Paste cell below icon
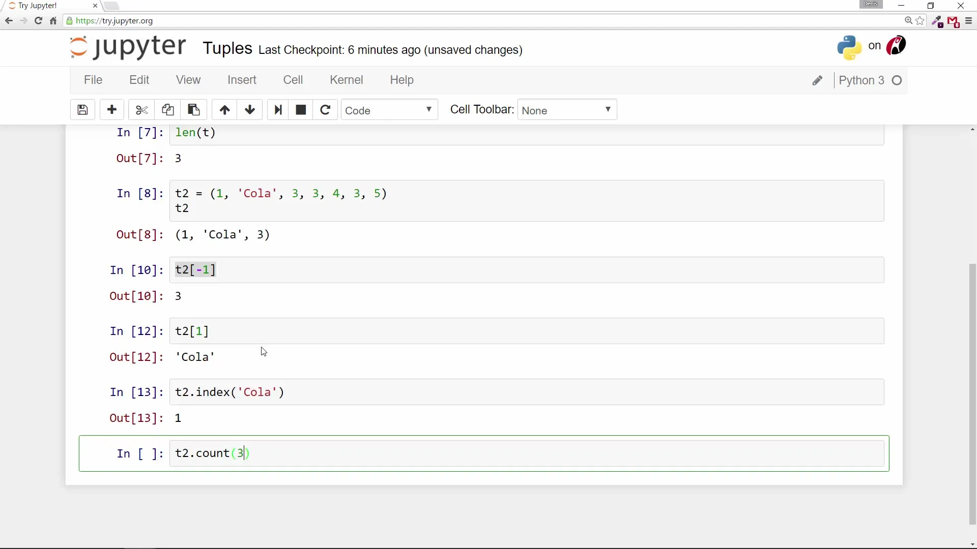This screenshot has height=549, width=977. point(194,110)
